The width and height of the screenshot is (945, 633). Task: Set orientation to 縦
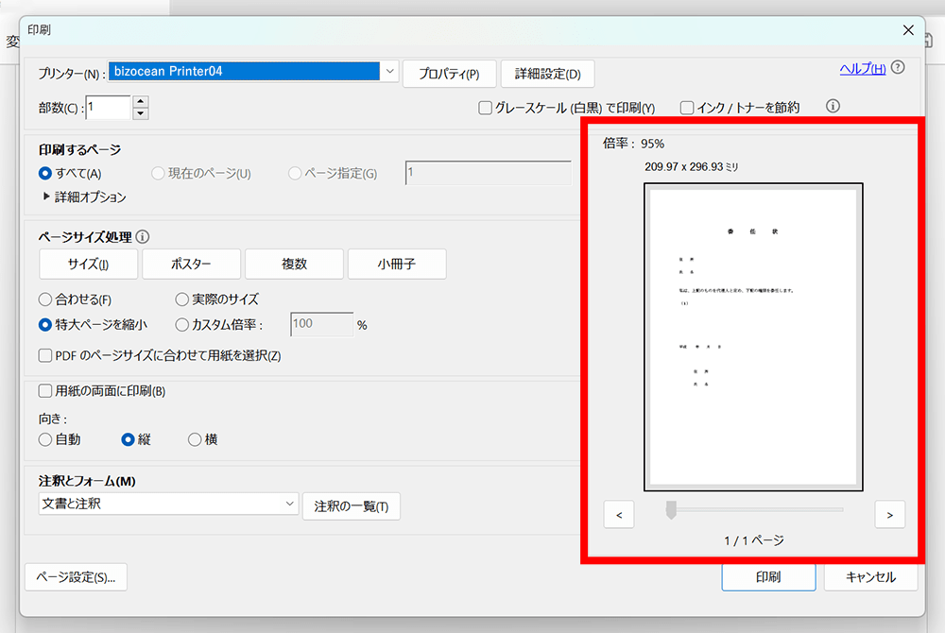click(x=128, y=439)
